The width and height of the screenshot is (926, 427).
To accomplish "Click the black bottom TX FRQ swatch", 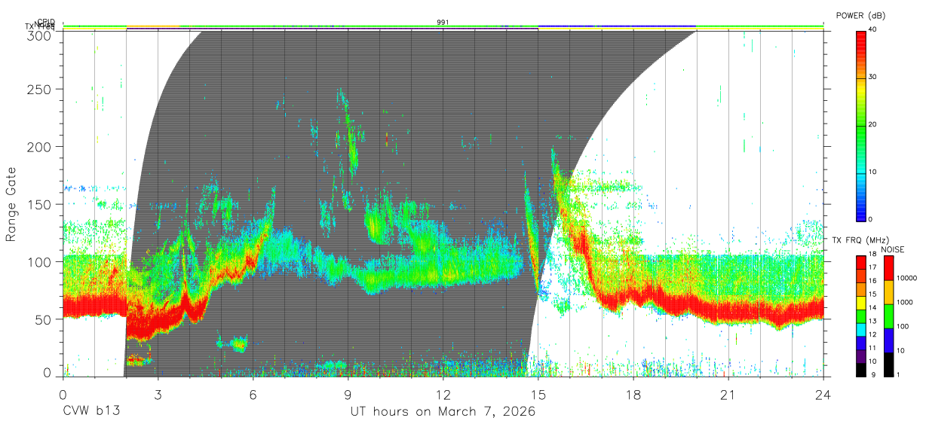I will click(860, 368).
